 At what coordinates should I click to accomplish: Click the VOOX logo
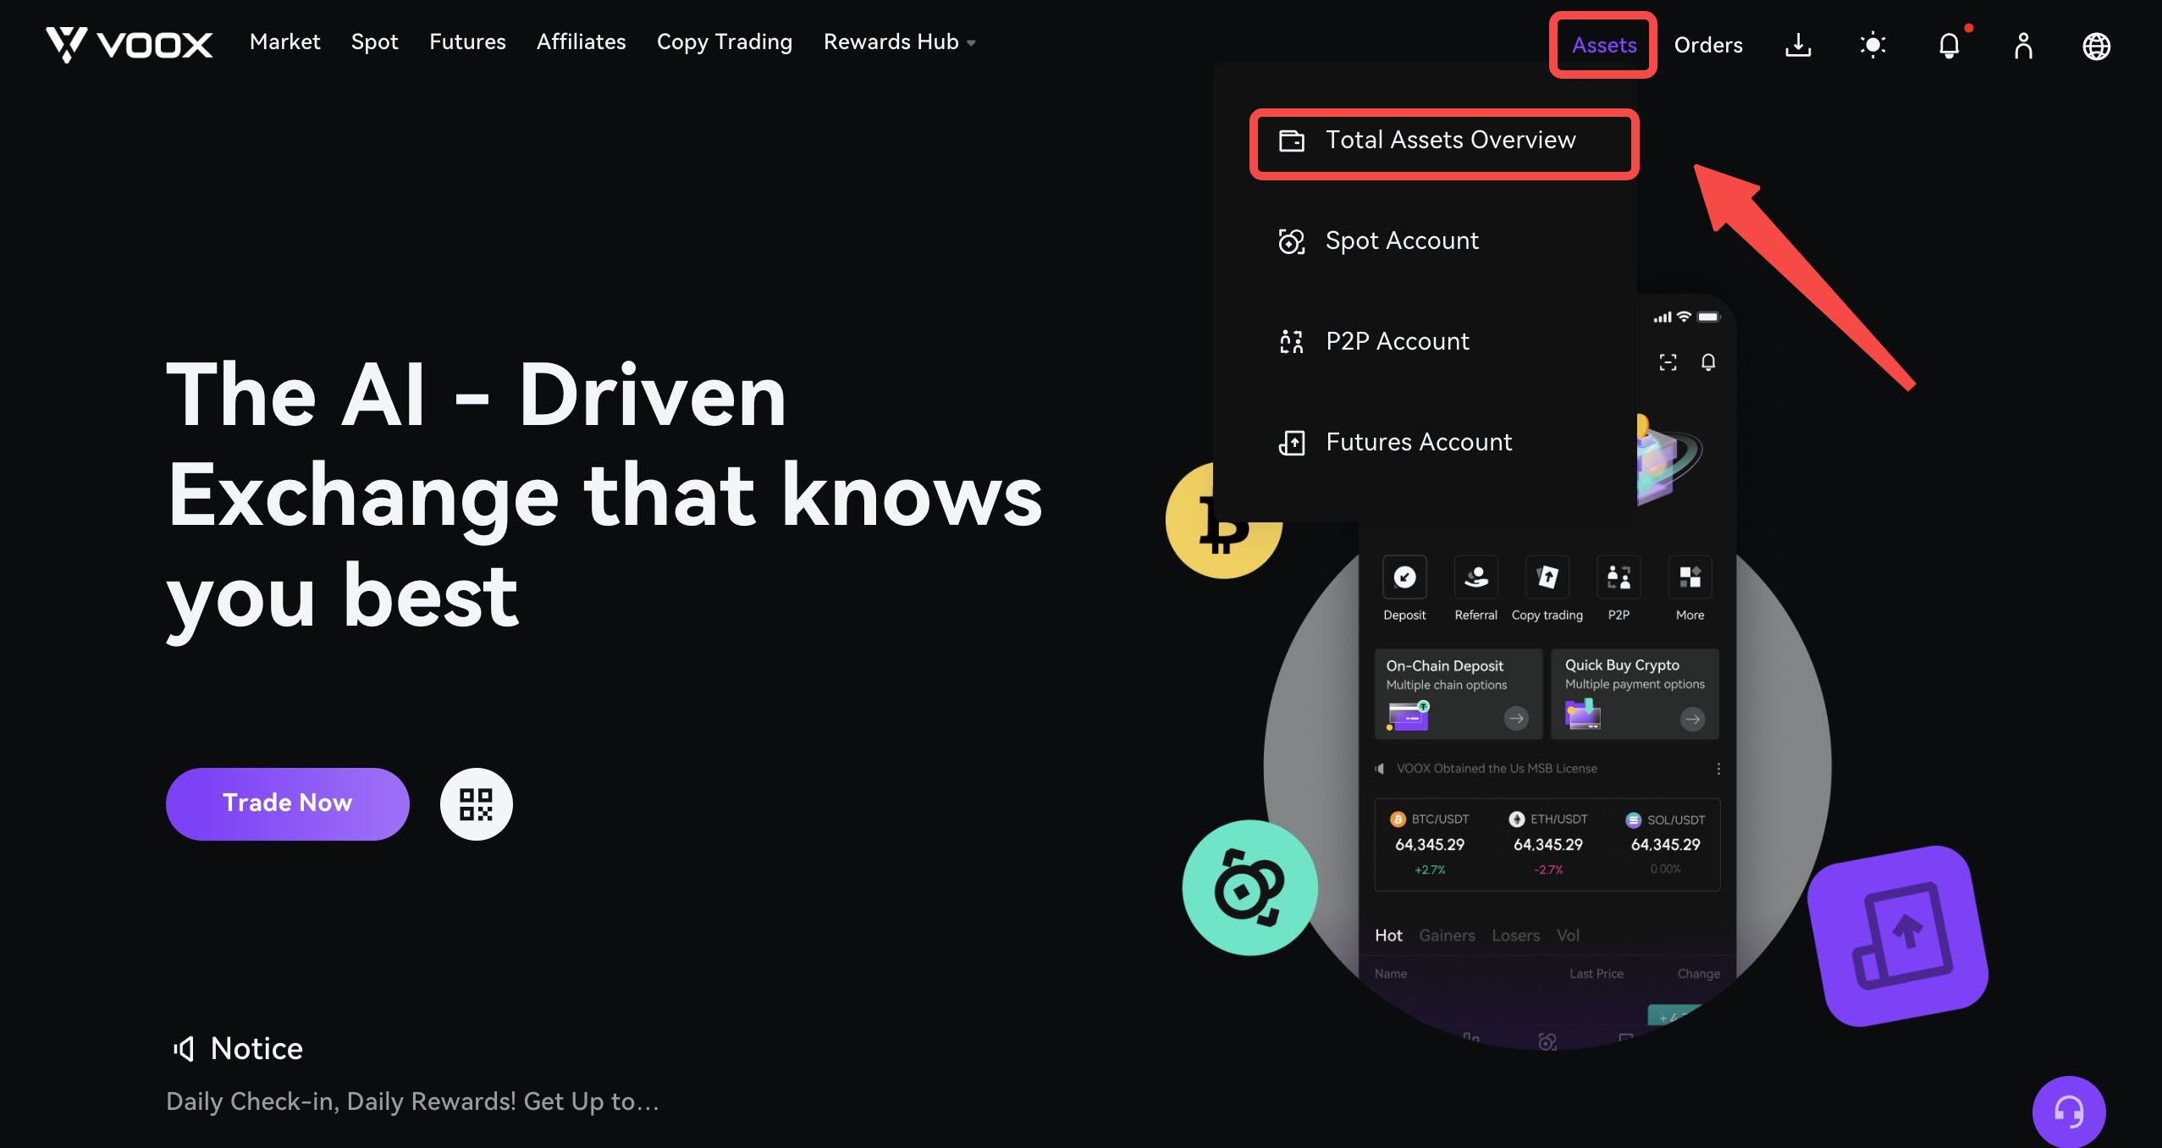pyautogui.click(x=129, y=44)
